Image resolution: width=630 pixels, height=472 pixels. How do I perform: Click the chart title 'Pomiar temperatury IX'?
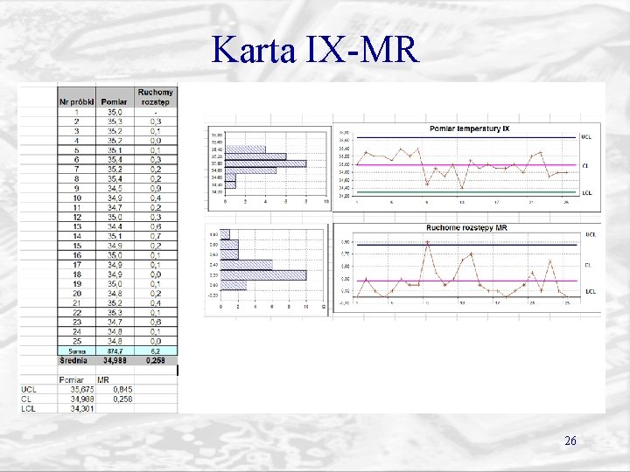pos(469,128)
